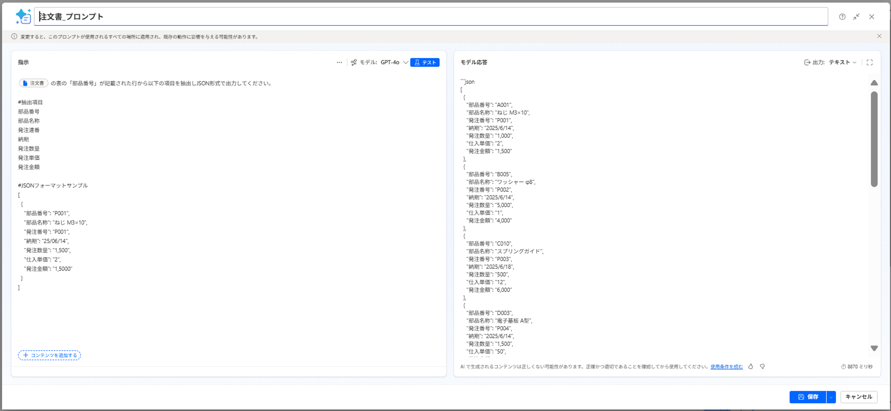Click the "納期": "2025/6/18" response line

click(490, 267)
